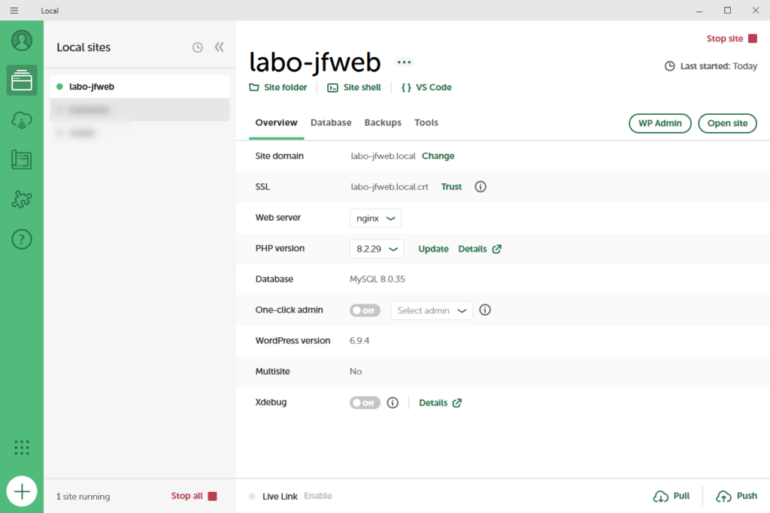The image size is (770, 513).
Task: Click the Push button
Action: [x=736, y=496]
